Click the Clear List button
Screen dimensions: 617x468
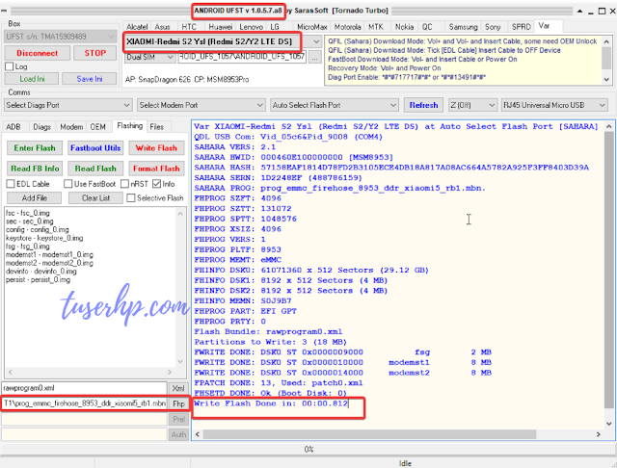tap(95, 198)
